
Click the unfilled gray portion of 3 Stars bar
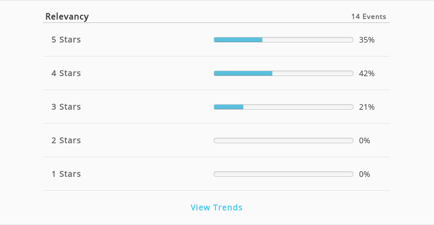pos(298,107)
